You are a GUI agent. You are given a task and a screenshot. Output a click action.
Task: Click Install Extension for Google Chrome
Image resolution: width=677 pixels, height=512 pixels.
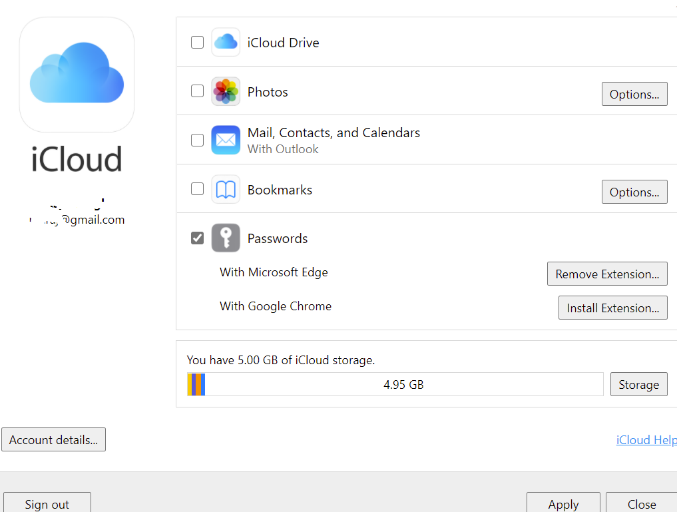[612, 308]
